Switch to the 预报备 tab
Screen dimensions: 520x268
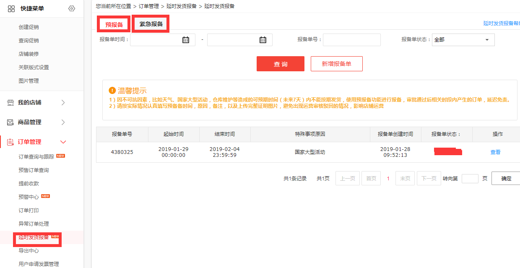click(x=114, y=25)
